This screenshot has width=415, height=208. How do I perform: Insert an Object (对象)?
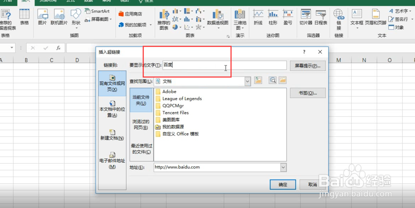tap(396, 27)
